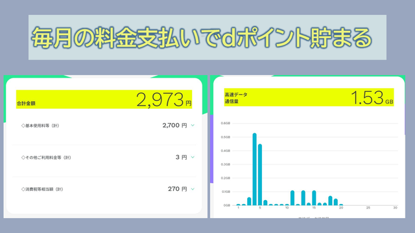Click the 2,700 円 amount
This screenshot has height=233, width=415.
coord(174,126)
